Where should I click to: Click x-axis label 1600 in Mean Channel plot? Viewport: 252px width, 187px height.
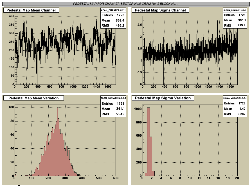click(108, 87)
